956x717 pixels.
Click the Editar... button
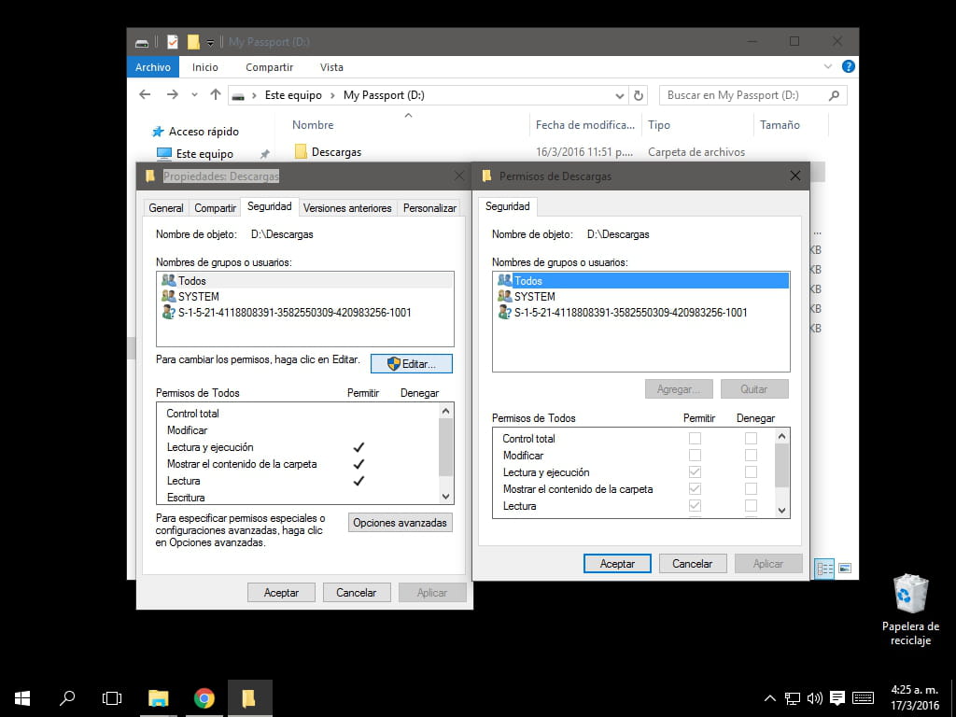coord(412,364)
